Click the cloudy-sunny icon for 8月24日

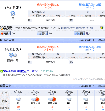pos(35,99)
